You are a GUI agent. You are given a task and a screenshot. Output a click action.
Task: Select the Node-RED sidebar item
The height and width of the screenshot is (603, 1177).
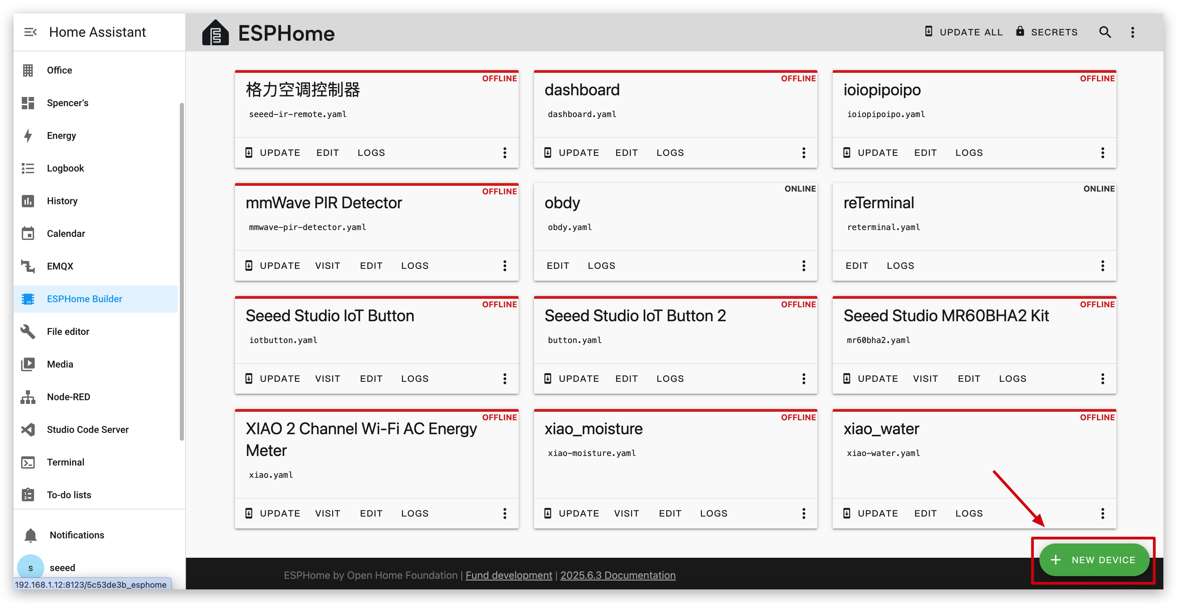[x=96, y=397]
